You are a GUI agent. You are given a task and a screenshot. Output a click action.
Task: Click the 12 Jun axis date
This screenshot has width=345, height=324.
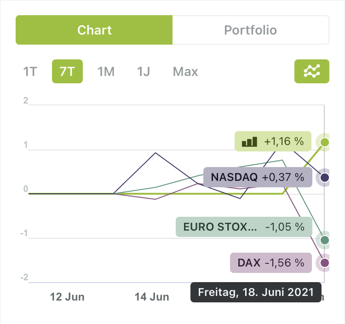[67, 297]
